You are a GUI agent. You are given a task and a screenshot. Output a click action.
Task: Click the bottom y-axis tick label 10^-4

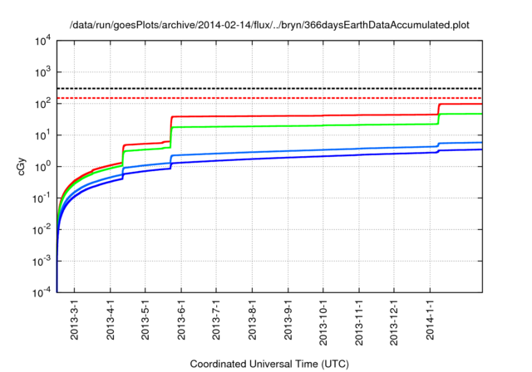click(42, 291)
